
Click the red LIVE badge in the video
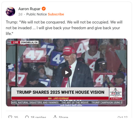[16, 42]
